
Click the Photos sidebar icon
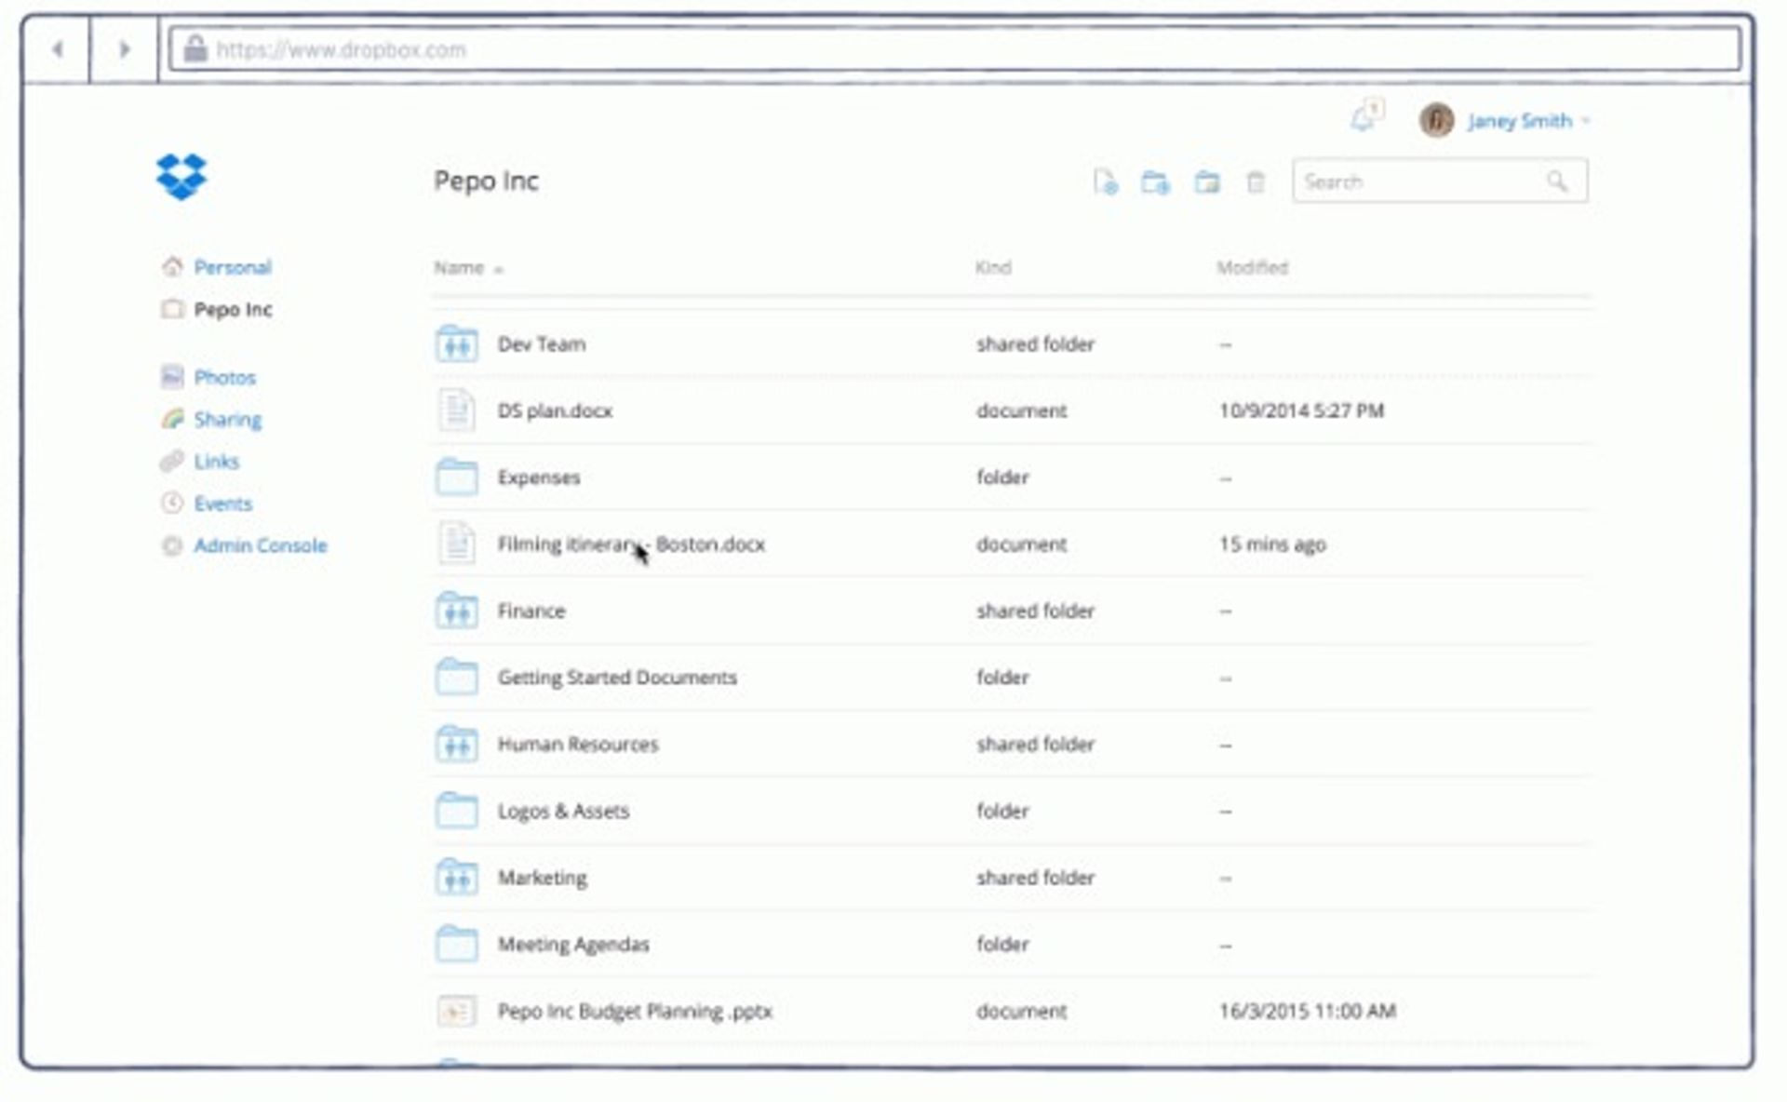point(172,376)
